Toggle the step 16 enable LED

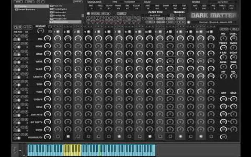tap(211, 32)
